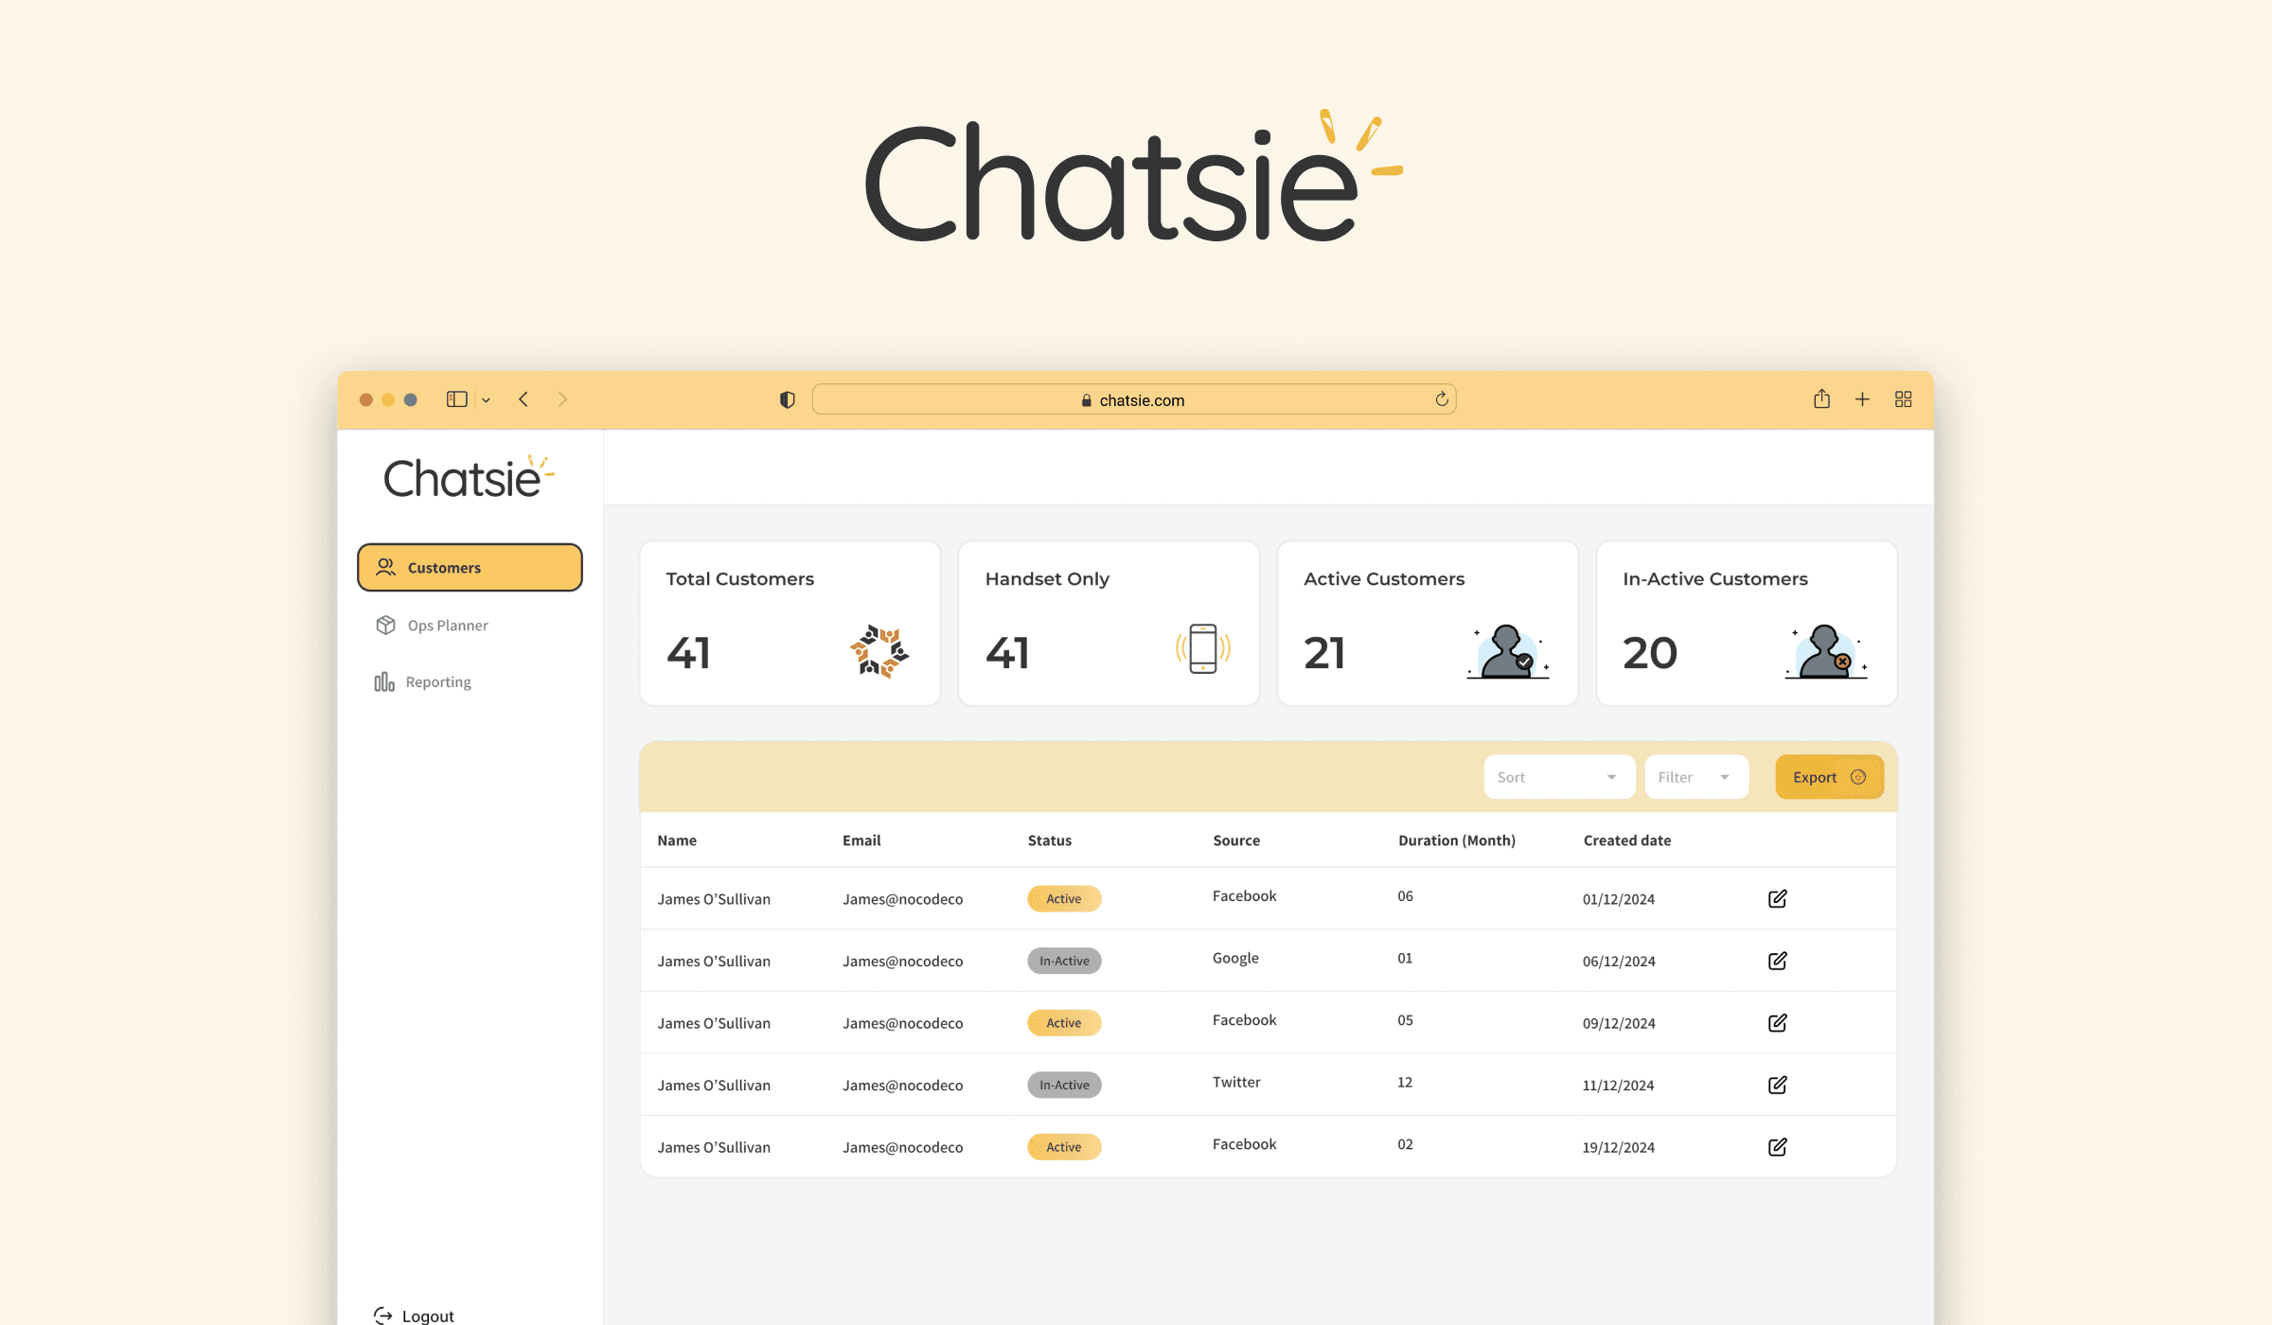Image resolution: width=2272 pixels, height=1325 pixels.
Task: Click the edit icon for the 01/12/2024 row
Action: 1777,898
